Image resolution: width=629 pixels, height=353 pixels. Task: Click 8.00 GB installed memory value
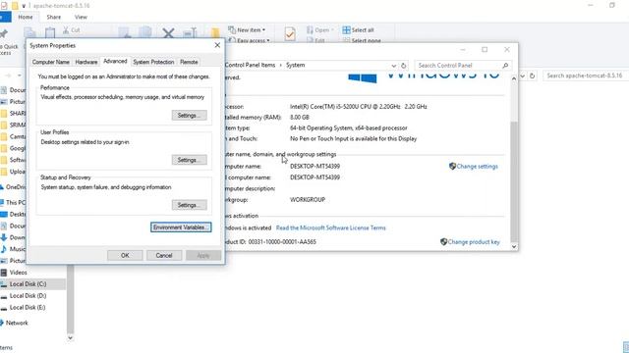click(300, 118)
